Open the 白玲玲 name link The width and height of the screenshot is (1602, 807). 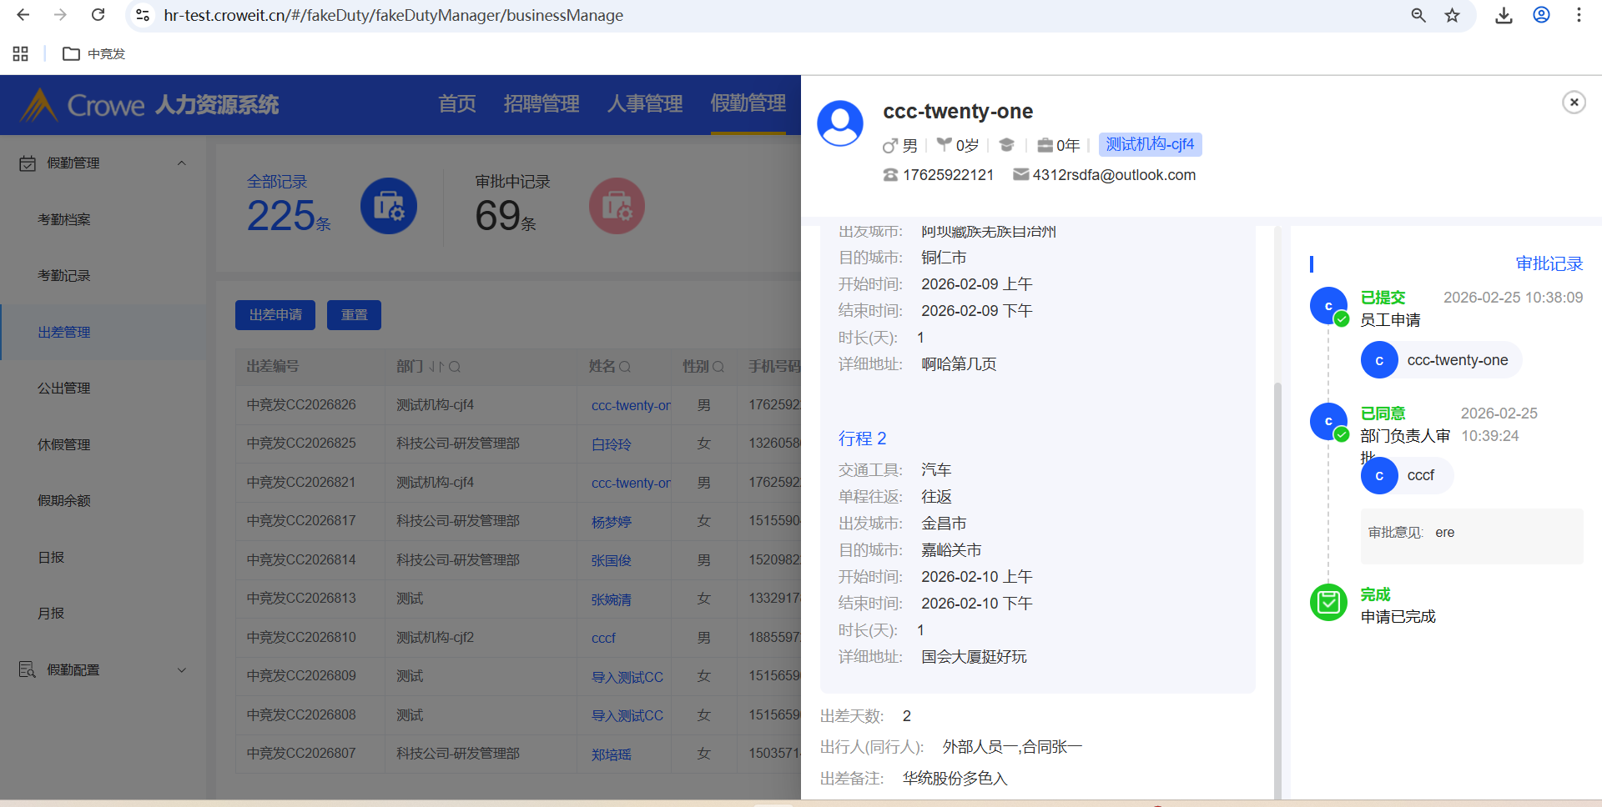click(611, 444)
